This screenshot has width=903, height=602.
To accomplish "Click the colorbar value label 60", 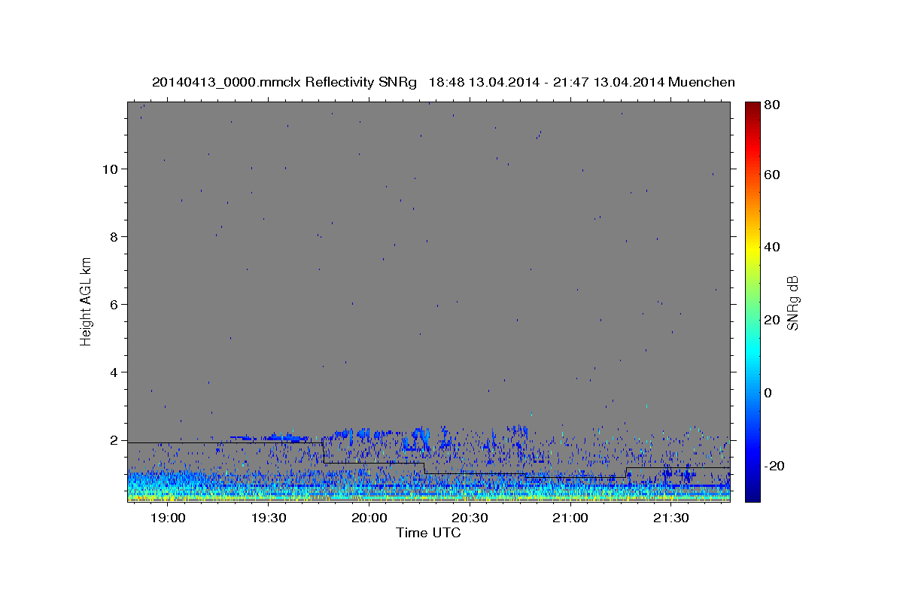I will (771, 175).
